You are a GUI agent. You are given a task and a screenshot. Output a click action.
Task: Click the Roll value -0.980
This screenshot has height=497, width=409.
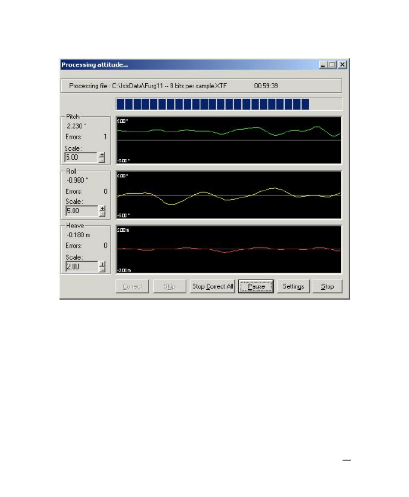[77, 180]
